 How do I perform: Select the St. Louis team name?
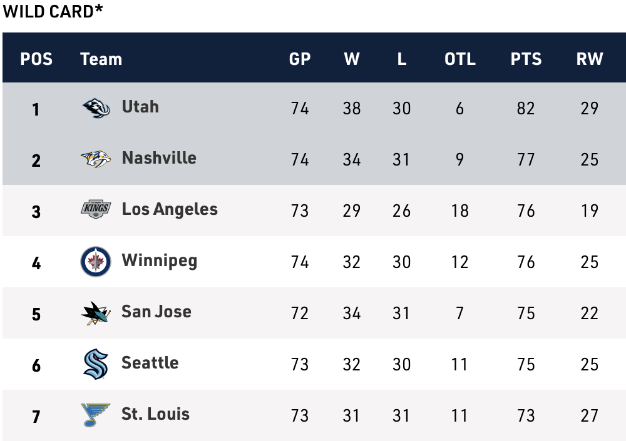tap(155, 414)
